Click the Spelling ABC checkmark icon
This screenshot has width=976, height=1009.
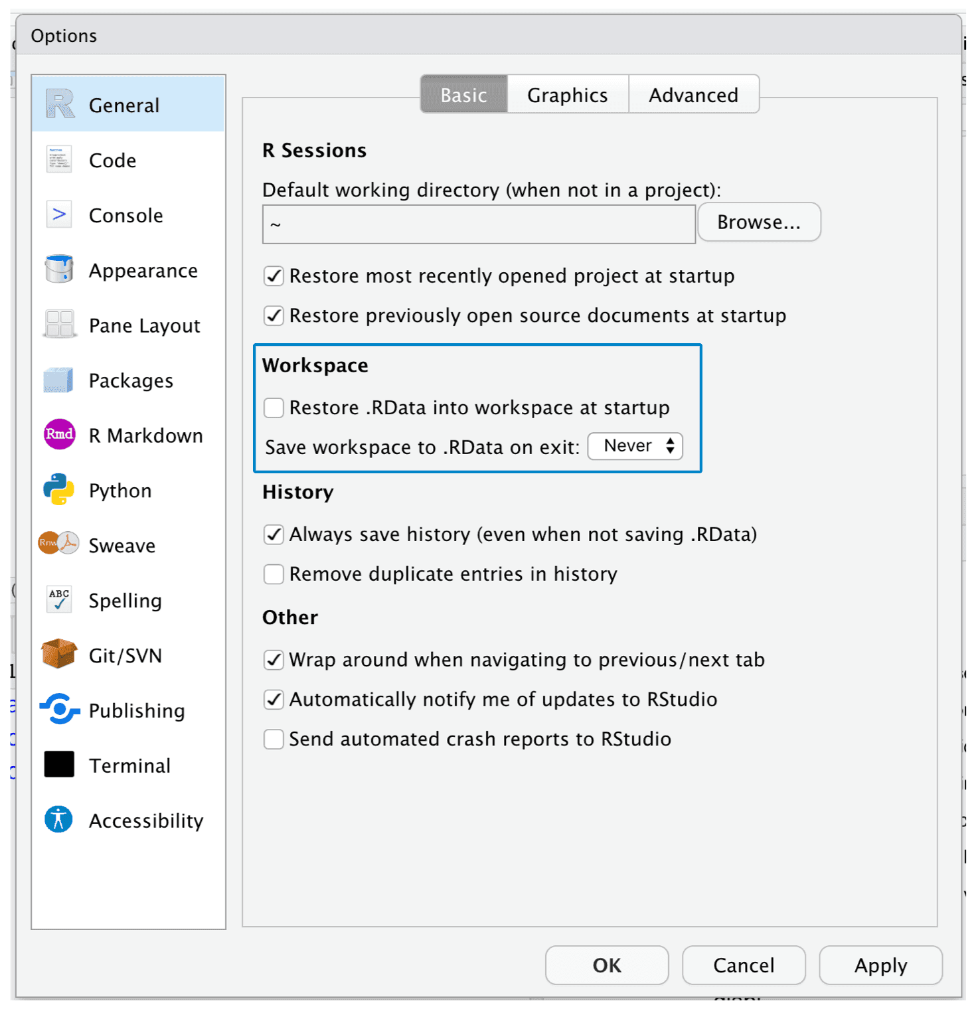59,599
